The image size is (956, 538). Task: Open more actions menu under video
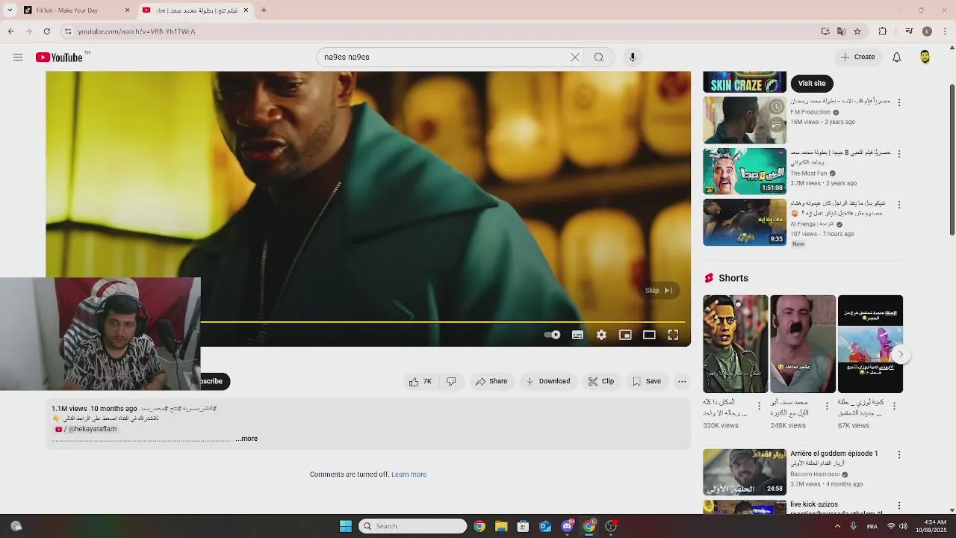(682, 381)
